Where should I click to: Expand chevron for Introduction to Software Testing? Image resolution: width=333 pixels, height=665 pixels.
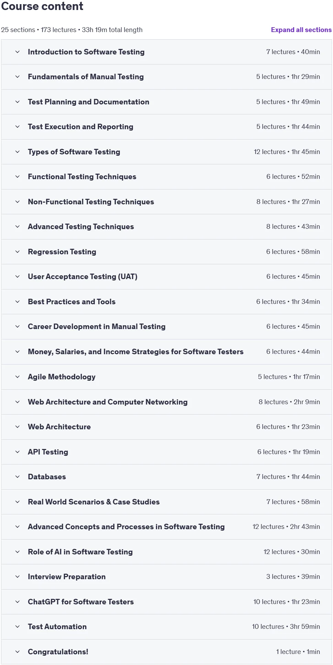coord(18,52)
